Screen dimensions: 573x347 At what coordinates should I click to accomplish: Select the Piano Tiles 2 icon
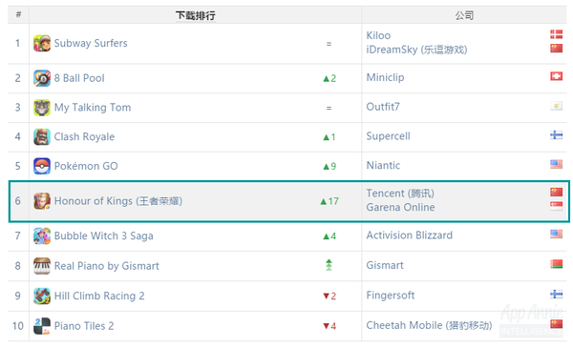click(x=42, y=326)
